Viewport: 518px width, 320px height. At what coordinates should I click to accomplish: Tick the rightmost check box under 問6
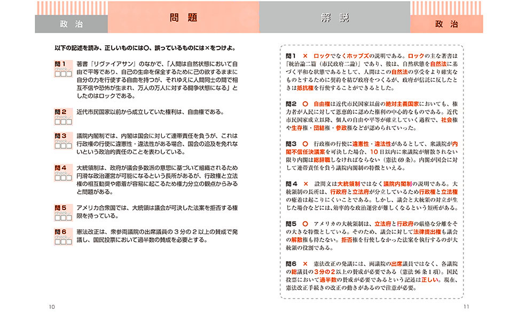69,242
